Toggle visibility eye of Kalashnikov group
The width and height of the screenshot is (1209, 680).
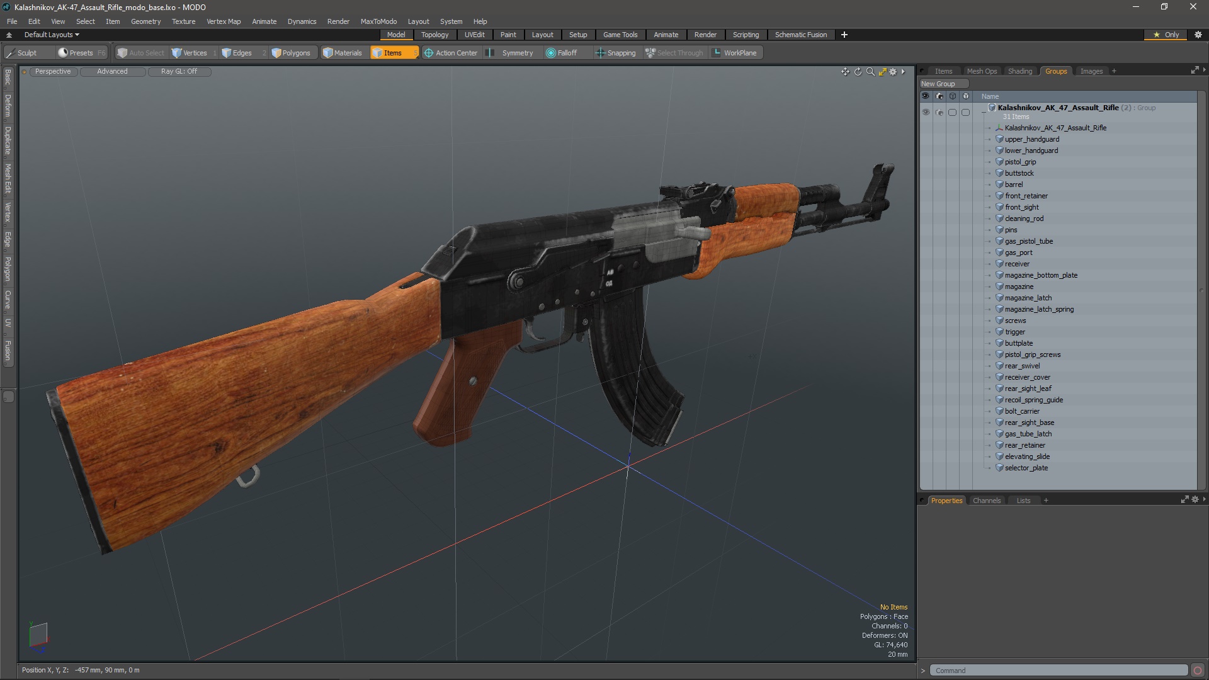[926, 112]
